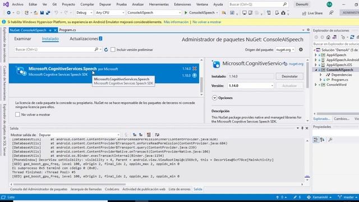This screenshot has height=202, width=359.
Task: Click the Categorized icon in Properties panel
Action: 316,140
